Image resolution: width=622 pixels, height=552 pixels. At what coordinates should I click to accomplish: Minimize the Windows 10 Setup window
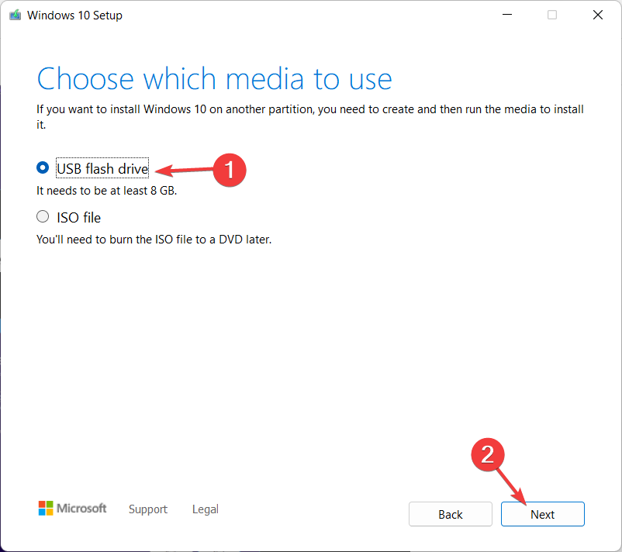(507, 15)
